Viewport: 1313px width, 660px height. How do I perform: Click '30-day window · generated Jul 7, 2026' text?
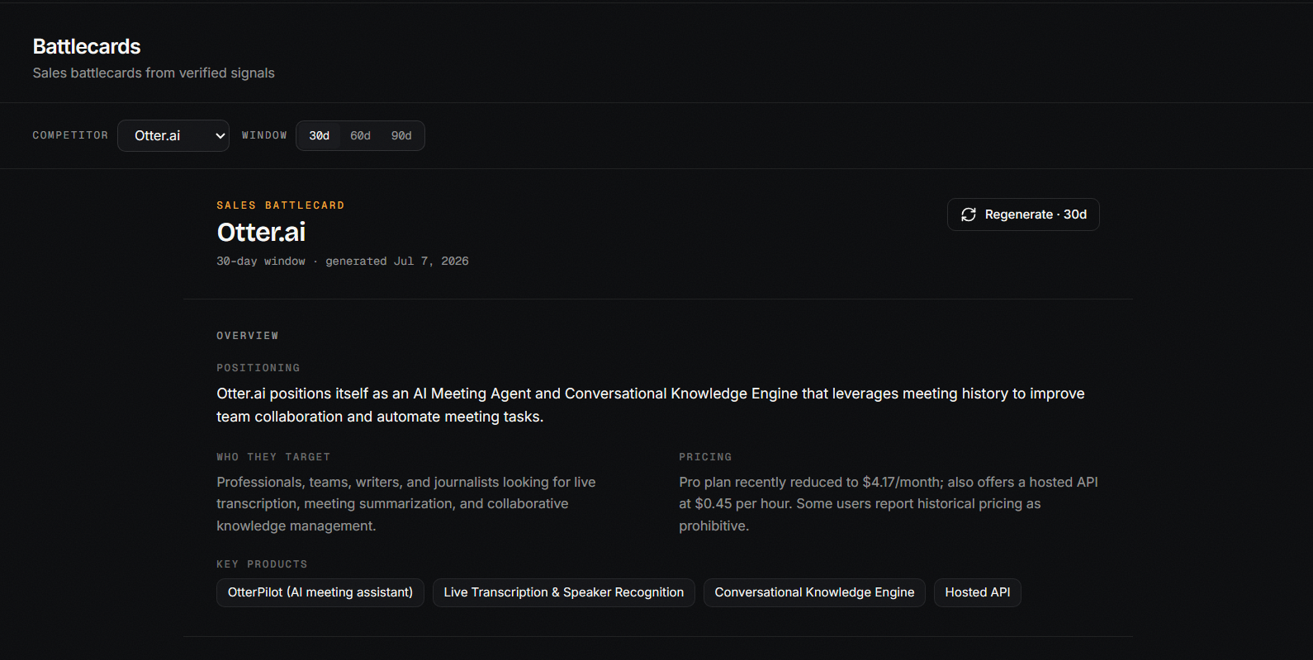(x=343, y=261)
